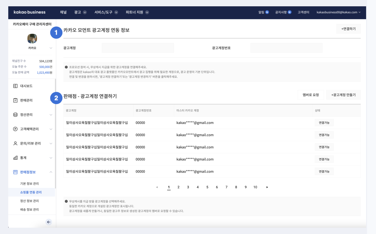This screenshot has width=376, height=234.
Task: Open the 고객센터 link in the header
Action: pyautogui.click(x=303, y=12)
